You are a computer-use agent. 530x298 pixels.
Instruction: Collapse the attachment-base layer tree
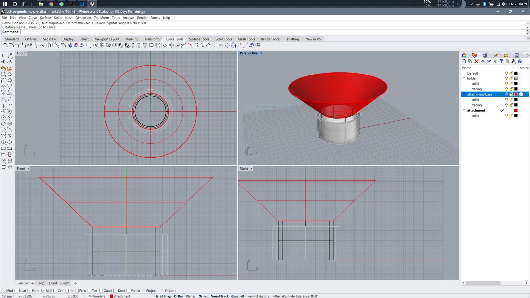pos(464,94)
